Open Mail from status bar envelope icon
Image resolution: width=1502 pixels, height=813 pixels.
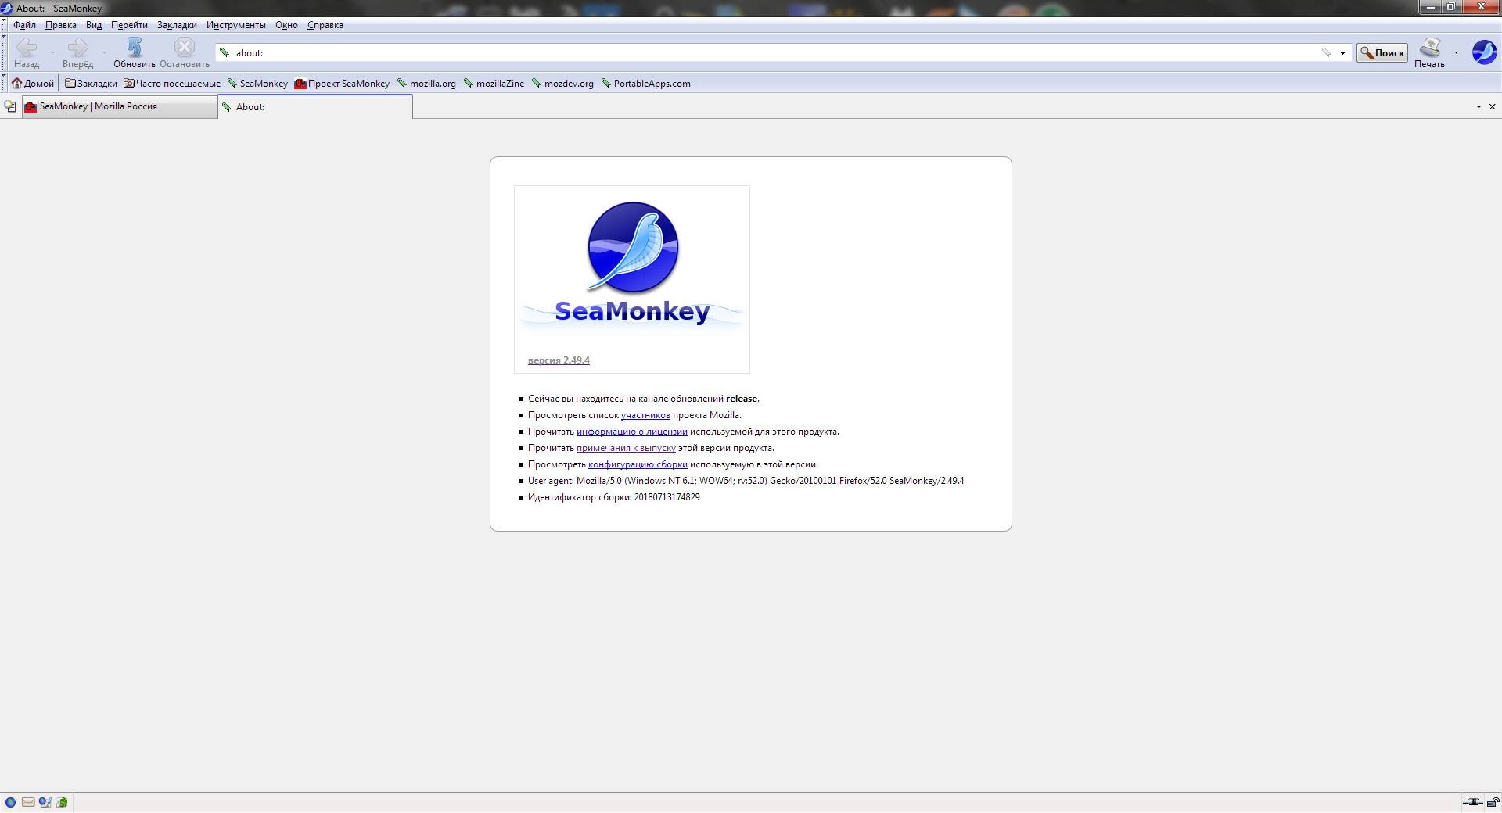point(28,802)
